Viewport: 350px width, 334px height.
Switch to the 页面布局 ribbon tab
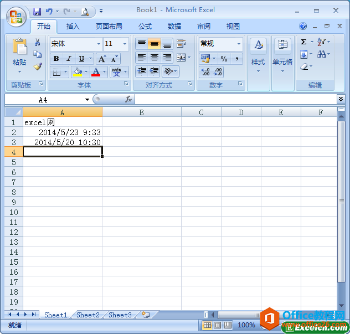(x=109, y=27)
